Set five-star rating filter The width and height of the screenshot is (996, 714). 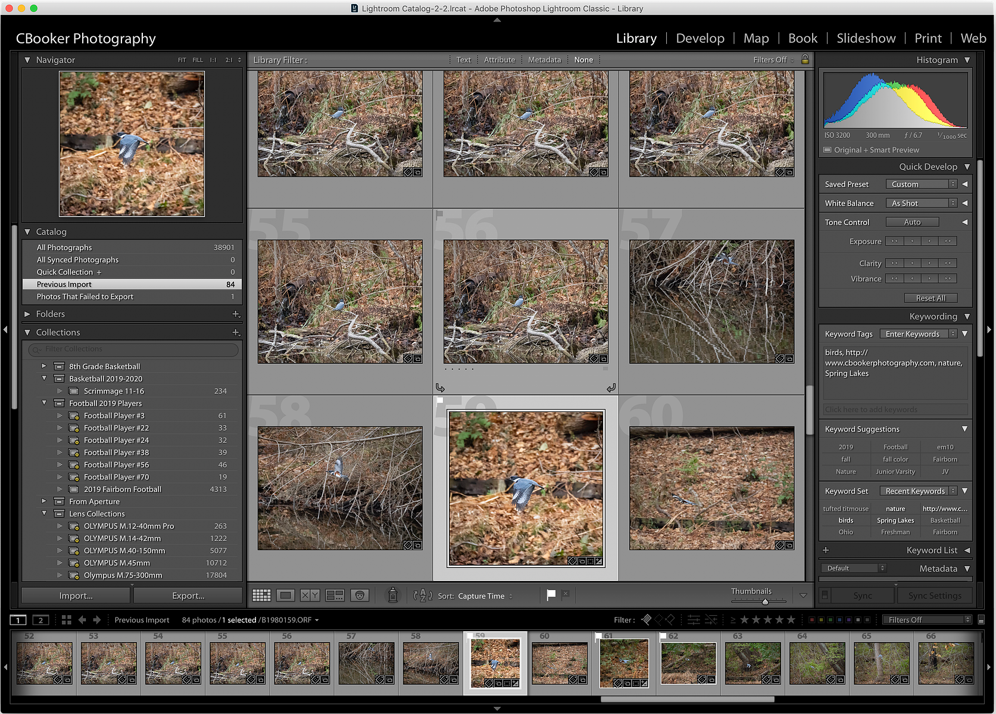point(791,620)
